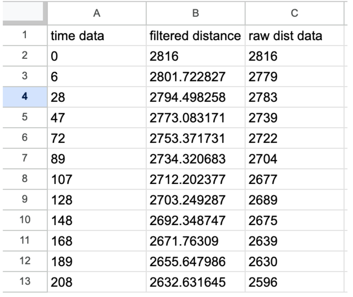The height and width of the screenshot is (297, 353).
Task: Select column B header
Action: click(x=196, y=13)
